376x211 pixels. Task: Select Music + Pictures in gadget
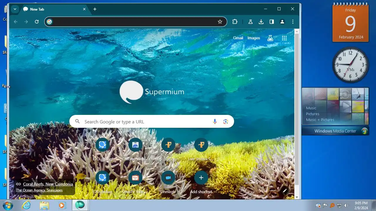(320, 120)
